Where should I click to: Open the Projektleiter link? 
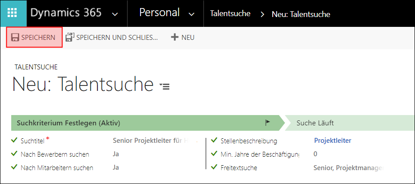tap(332, 141)
